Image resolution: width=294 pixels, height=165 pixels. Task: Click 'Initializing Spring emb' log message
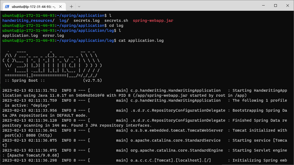[260, 160]
